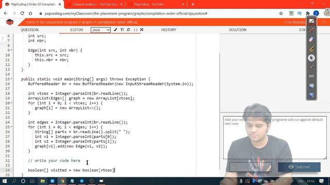330x185 pixels.
Task: Click the braces format code icon
Action: [x=136, y=30]
